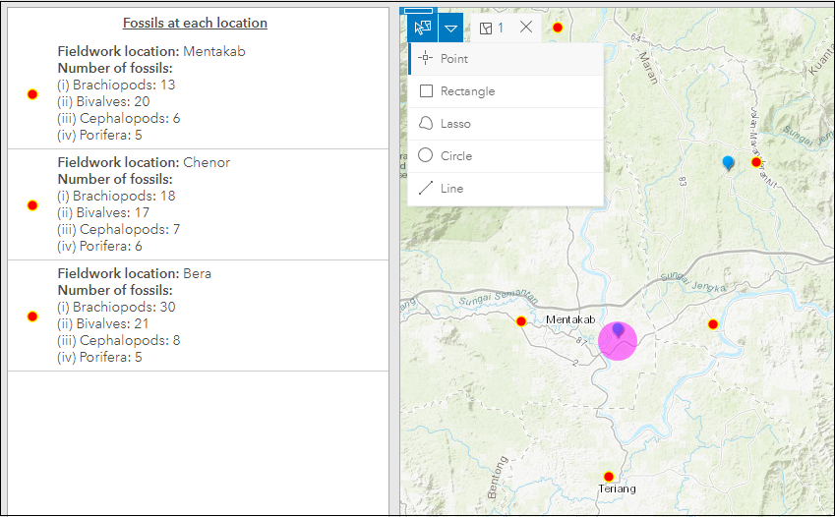Click the red point below Sungai Jengka
The image size is (835, 517).
click(713, 324)
